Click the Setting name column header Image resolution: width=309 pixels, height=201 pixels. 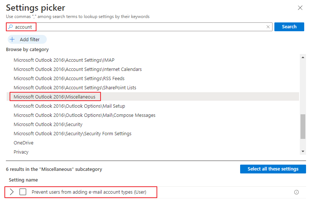23,180
